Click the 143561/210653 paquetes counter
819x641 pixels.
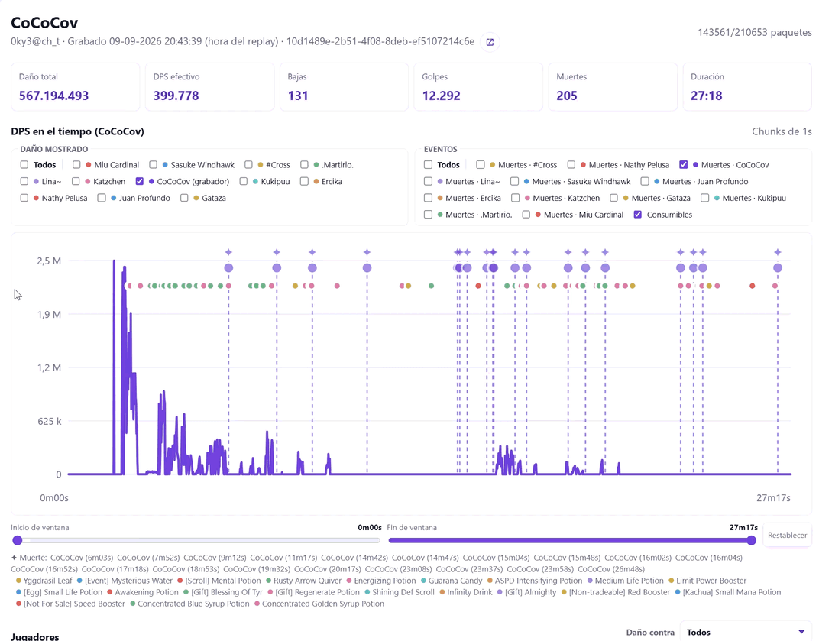(x=755, y=32)
